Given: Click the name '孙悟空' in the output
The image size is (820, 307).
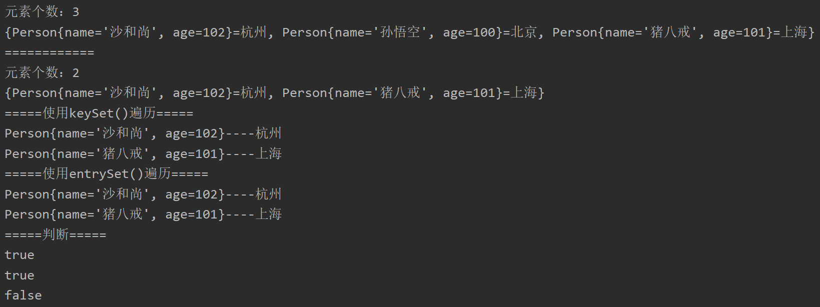Looking at the screenshot, I should (x=400, y=32).
